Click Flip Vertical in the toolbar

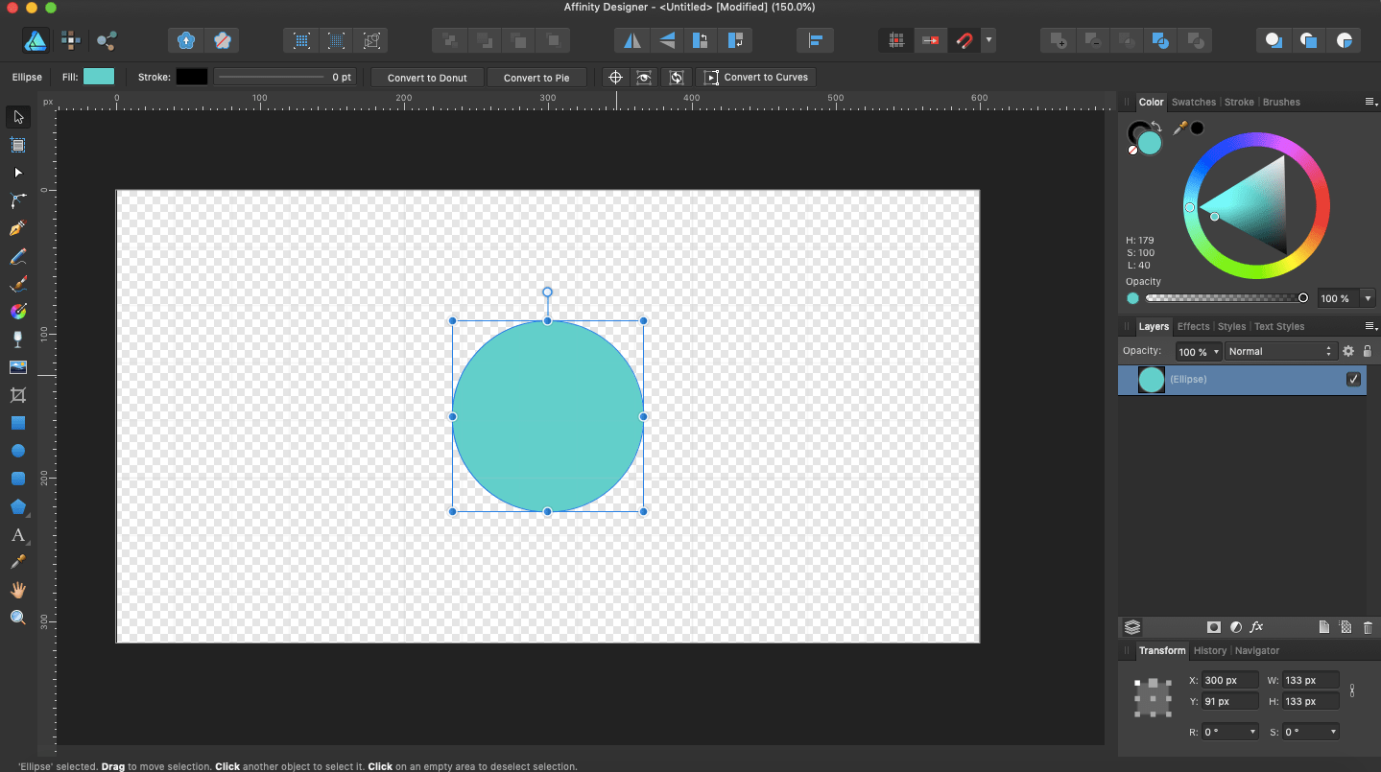tap(666, 40)
